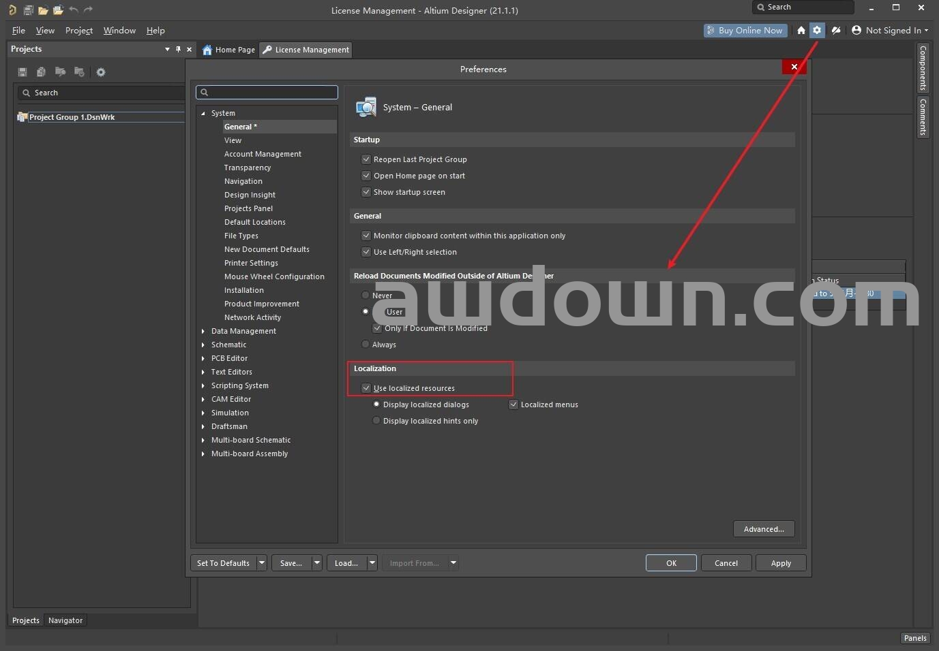Image resolution: width=939 pixels, height=651 pixels.
Task: Switch to the Home Page tab
Action: coord(228,50)
